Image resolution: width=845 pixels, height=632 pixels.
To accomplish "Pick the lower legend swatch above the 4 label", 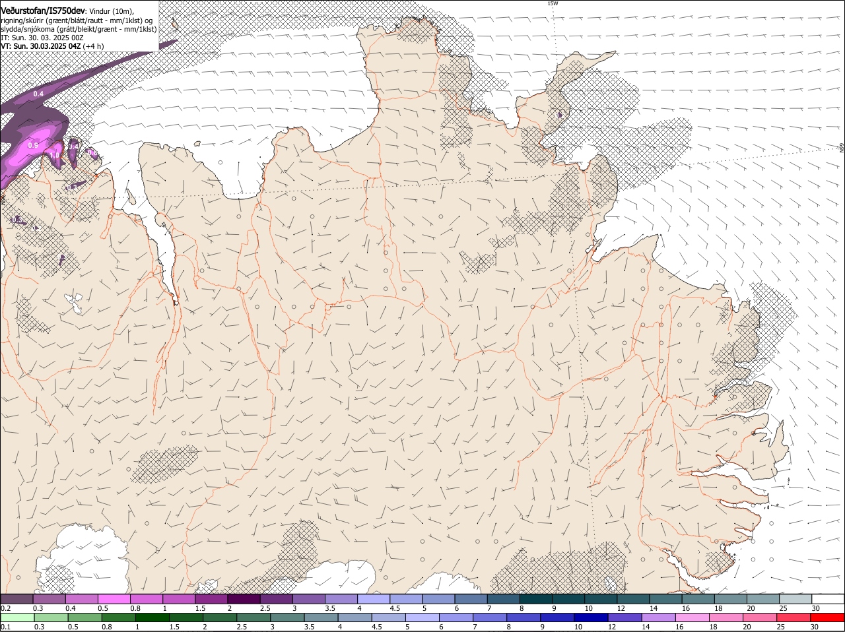I will pyautogui.click(x=355, y=617).
